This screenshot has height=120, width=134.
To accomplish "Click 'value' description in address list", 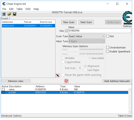I will tap(11, 89).
